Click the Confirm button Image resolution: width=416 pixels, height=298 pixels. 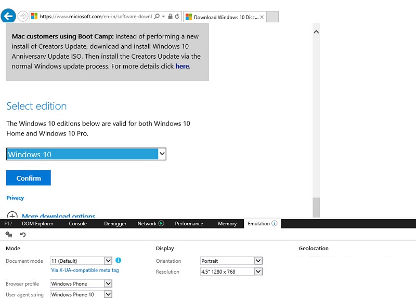pyautogui.click(x=29, y=178)
